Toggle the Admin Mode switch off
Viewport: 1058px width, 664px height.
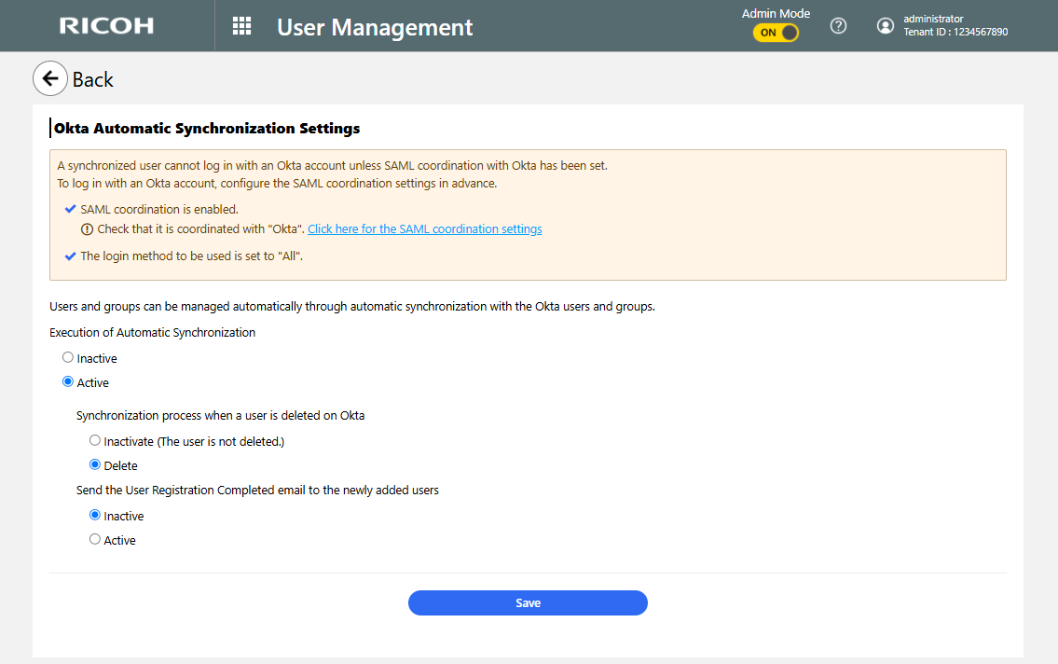pos(776,33)
